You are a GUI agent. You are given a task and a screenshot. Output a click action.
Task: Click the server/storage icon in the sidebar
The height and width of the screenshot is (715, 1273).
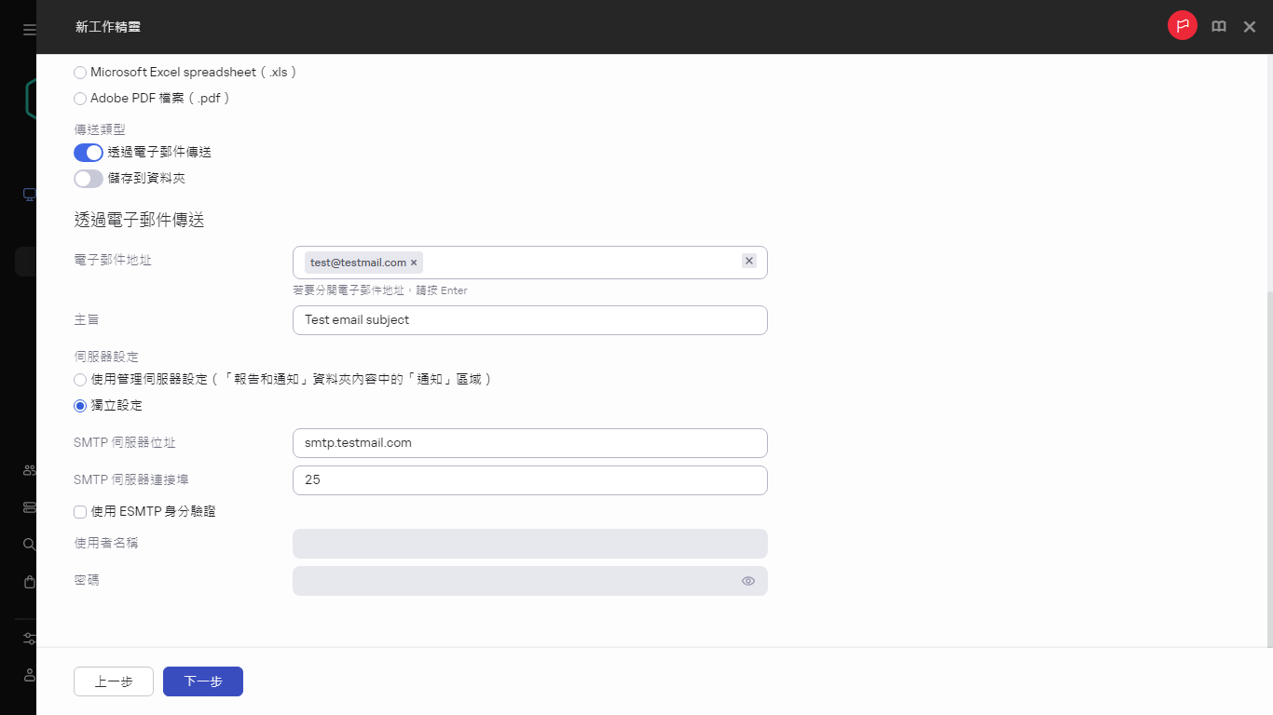point(28,506)
